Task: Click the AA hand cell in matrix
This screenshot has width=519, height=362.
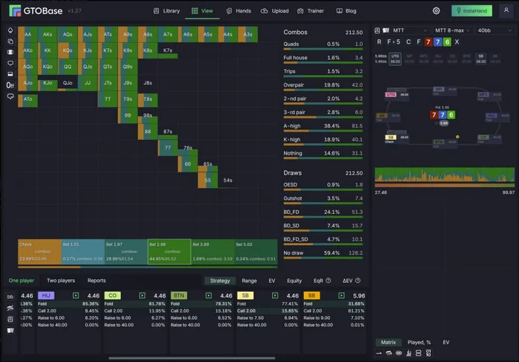Action: click(x=28, y=34)
